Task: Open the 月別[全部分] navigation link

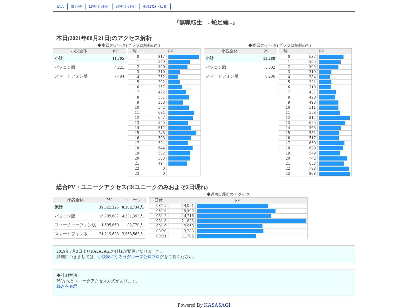Action: click(x=126, y=6)
